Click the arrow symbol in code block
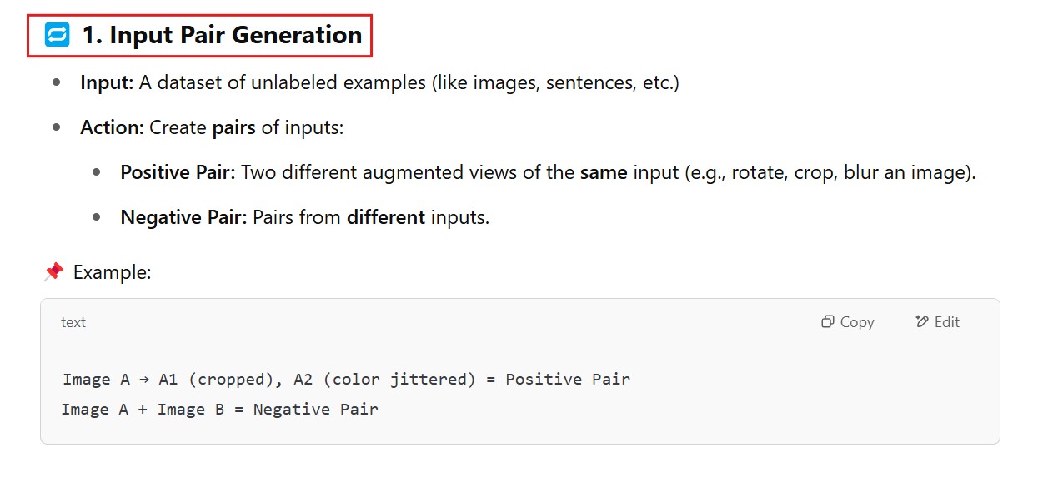The width and height of the screenshot is (1038, 482). (x=144, y=380)
